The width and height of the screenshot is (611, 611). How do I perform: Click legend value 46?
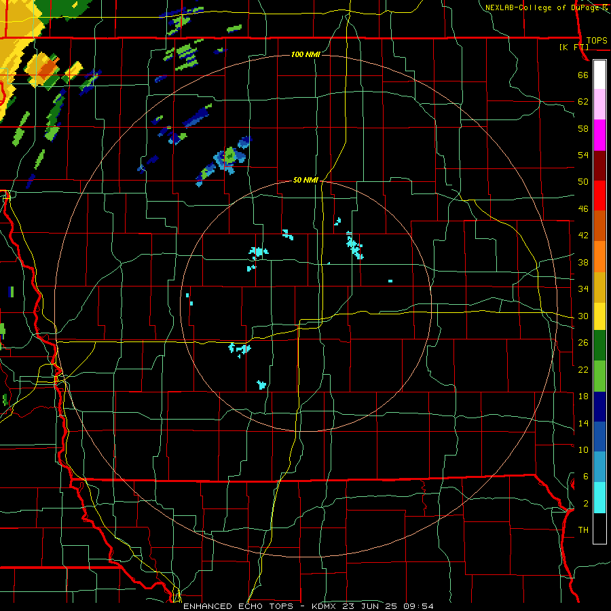[x=583, y=209]
